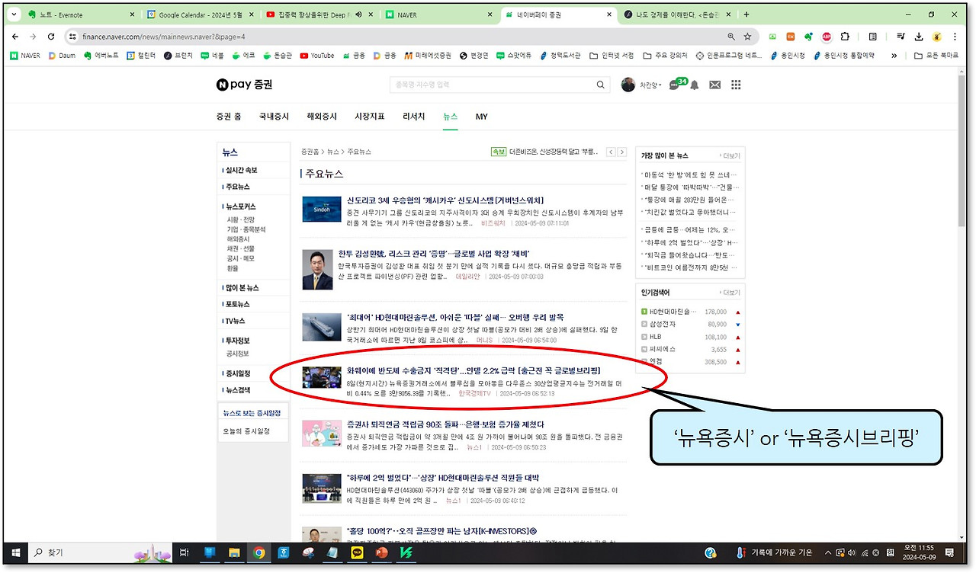The width and height of the screenshot is (976, 573).
Task: Open the TV뉴스 sidebar link
Action: point(235,321)
